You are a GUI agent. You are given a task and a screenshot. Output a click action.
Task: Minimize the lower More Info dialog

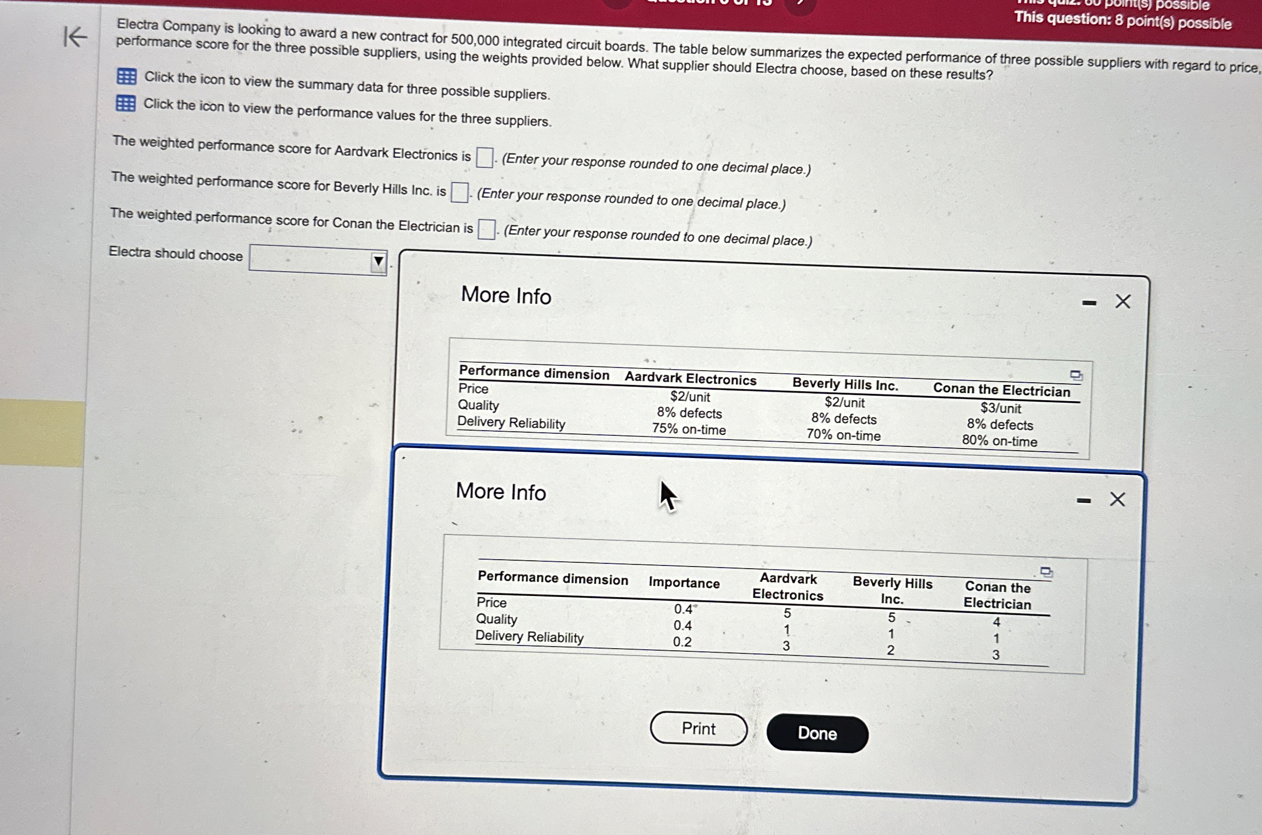(1083, 501)
